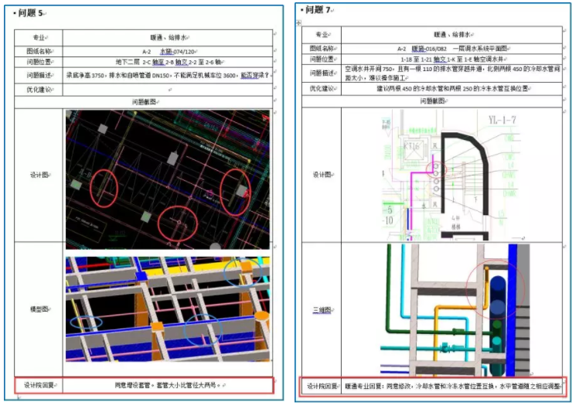This screenshot has height=409, width=579.
Task: Click the design drawing image in 问题 7
Action: (x=439, y=175)
